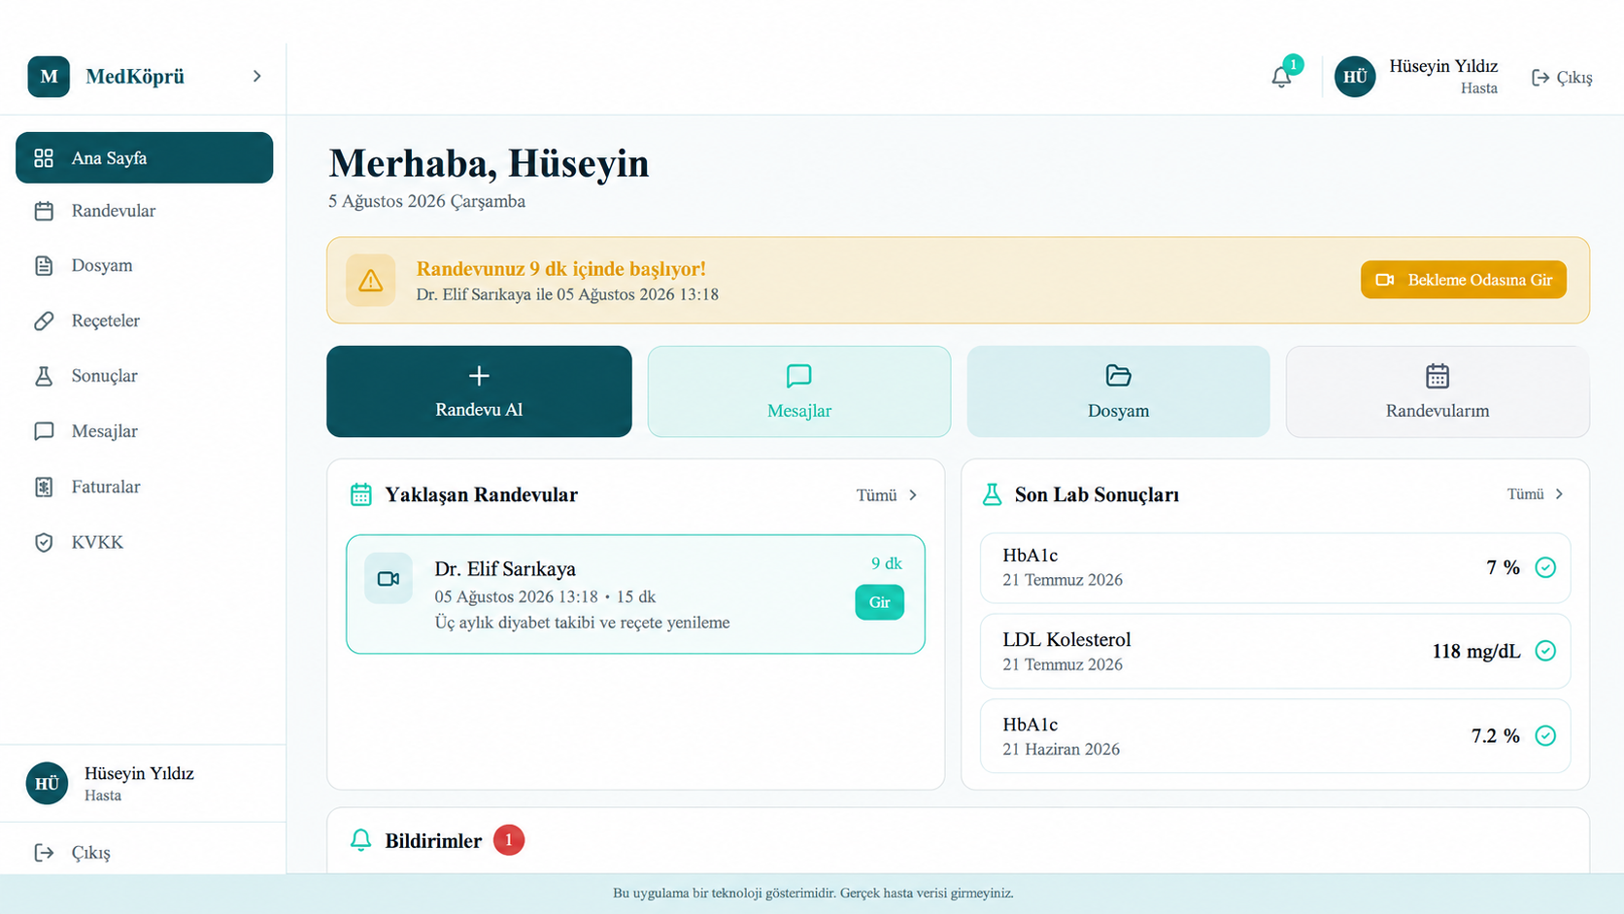This screenshot has height=914, width=1624.
Task: Click the HÜ avatar at sidebar bottom
Action: pos(47,784)
